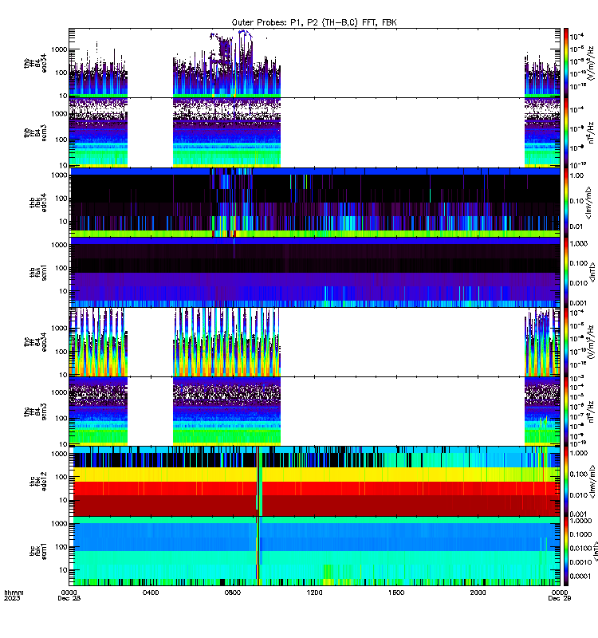The height and width of the screenshot is (638, 598).
Task: Select the thb fbk scm1 filter bank panel
Action: tap(314, 272)
